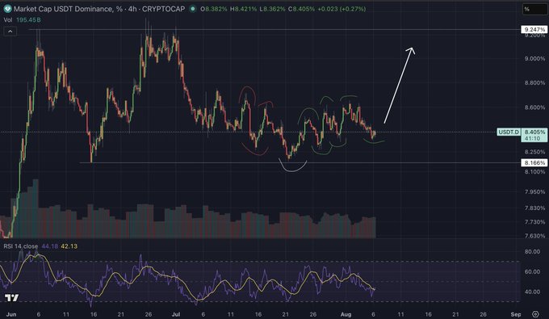This screenshot has width=549, height=319.
Task: Click the green market status dot
Action: [x=192, y=9]
